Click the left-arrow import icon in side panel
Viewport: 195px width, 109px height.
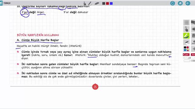tap(193, 42)
